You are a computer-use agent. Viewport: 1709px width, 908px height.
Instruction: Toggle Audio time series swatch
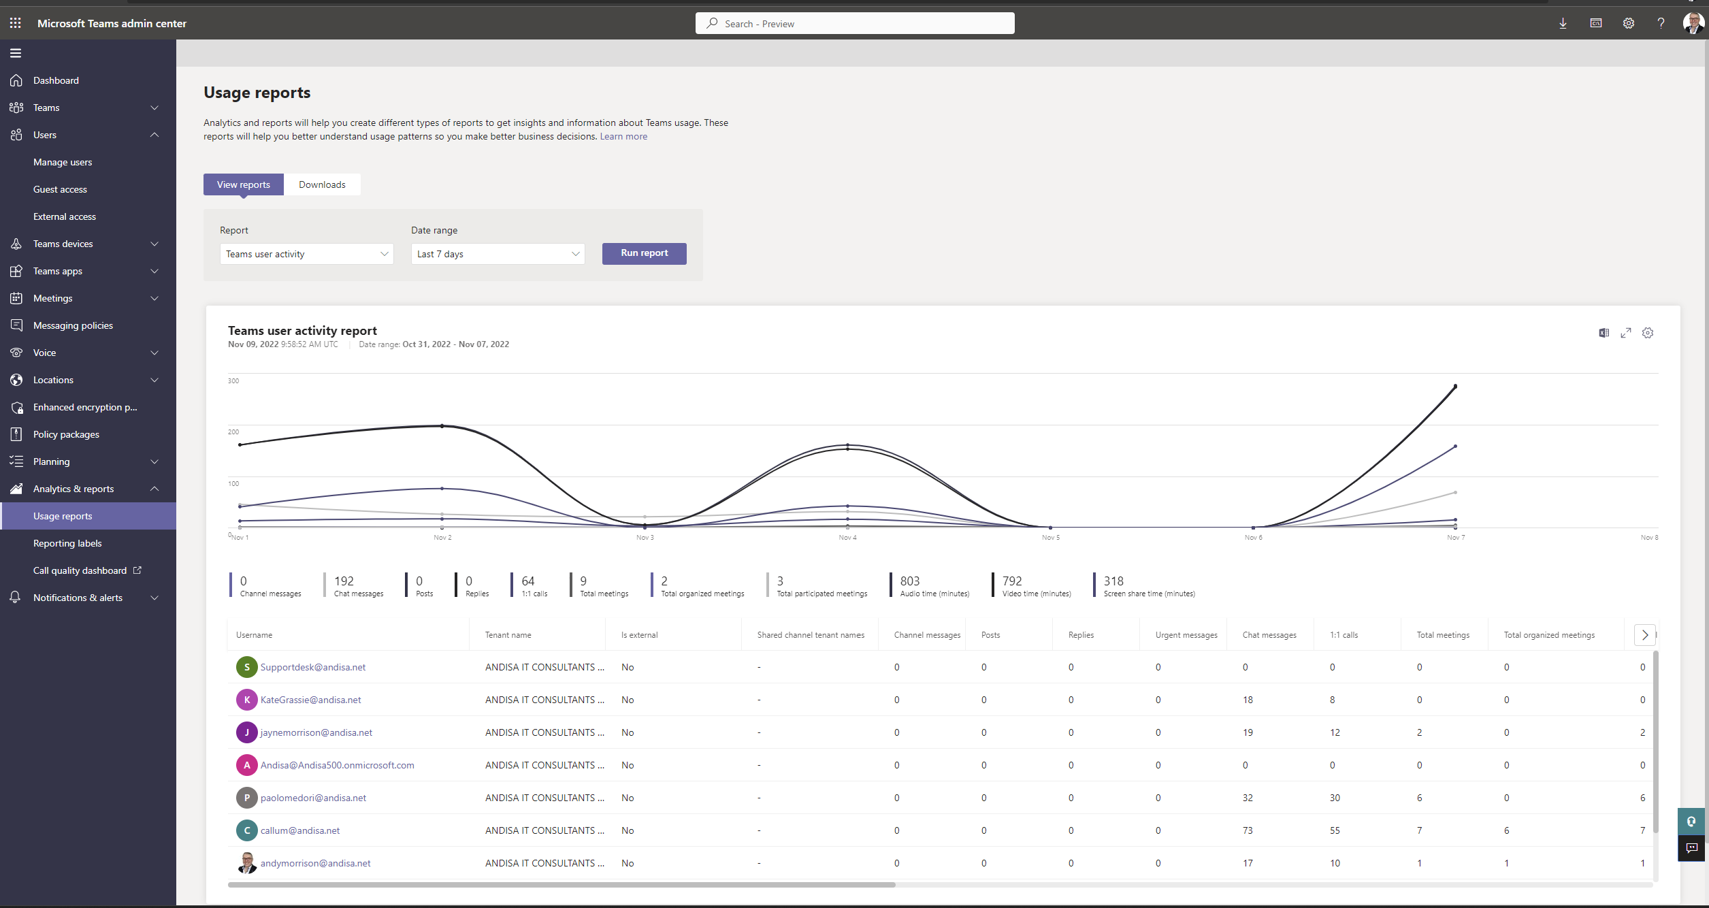pos(891,585)
